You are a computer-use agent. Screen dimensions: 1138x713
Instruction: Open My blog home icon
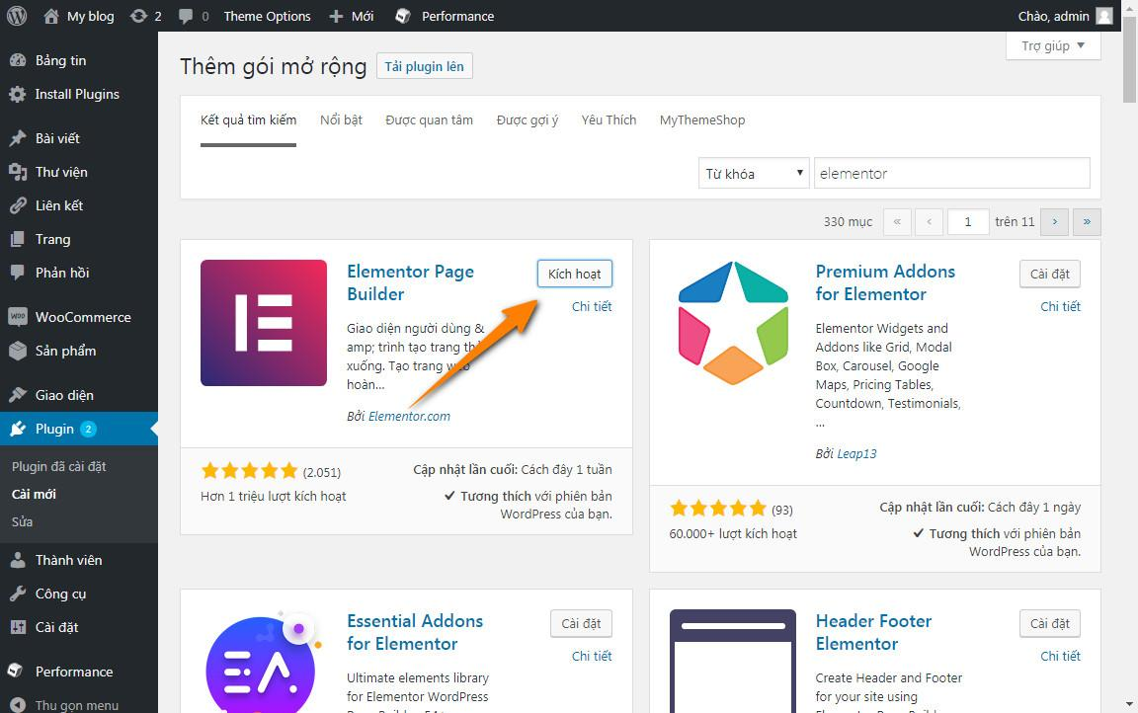tap(50, 16)
